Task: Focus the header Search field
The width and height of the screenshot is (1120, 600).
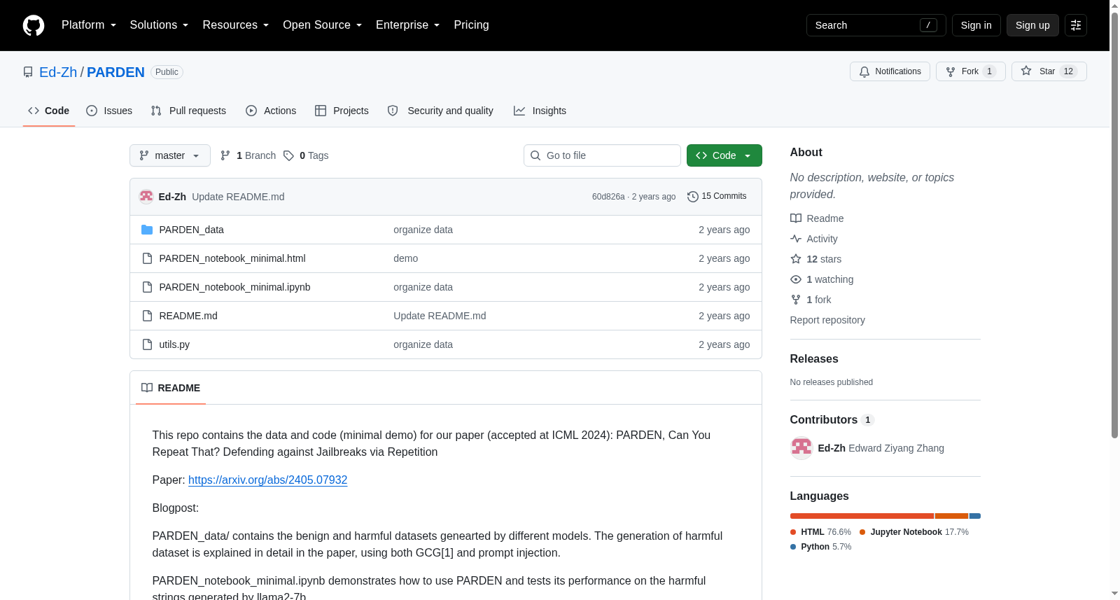Action: tap(876, 25)
